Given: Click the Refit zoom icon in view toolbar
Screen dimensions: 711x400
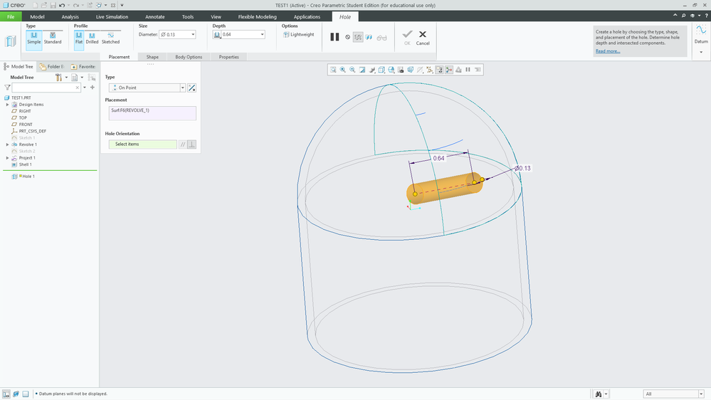Looking at the screenshot, I should point(332,70).
